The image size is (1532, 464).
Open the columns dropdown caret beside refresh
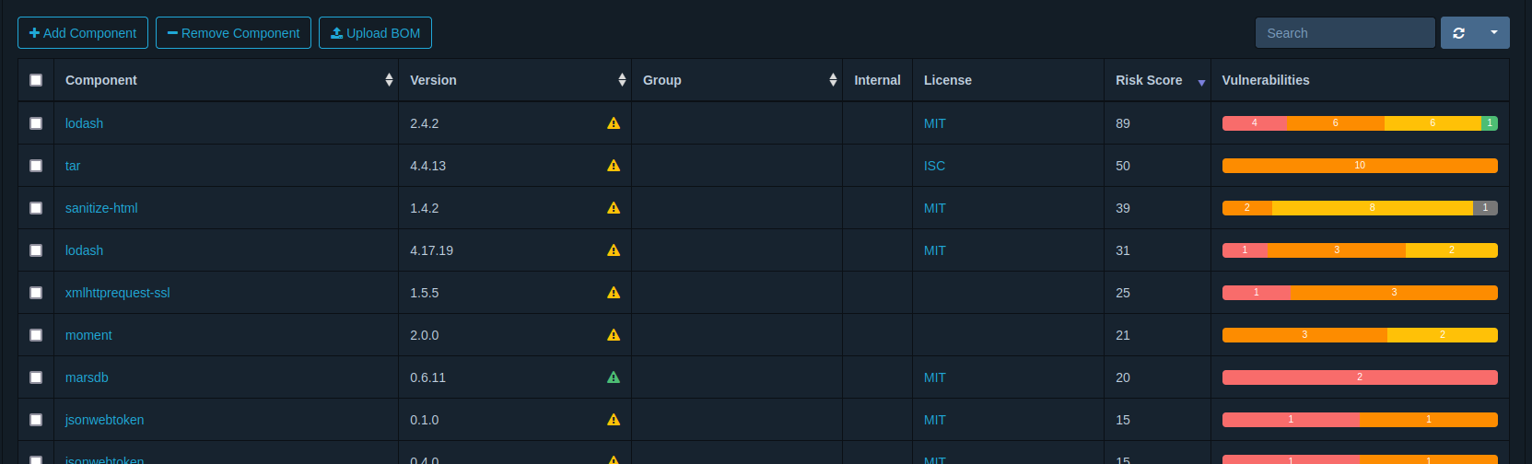coord(1493,33)
